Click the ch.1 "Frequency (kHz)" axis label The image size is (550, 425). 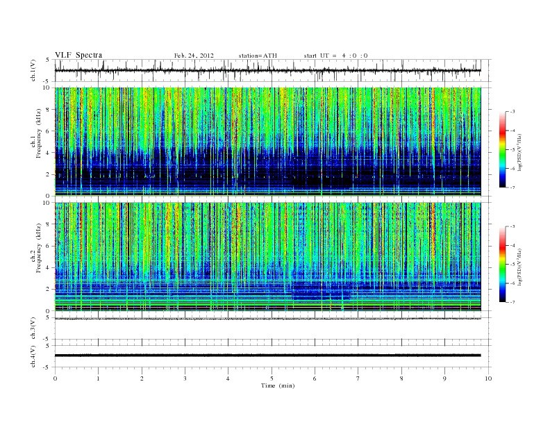click(38, 133)
